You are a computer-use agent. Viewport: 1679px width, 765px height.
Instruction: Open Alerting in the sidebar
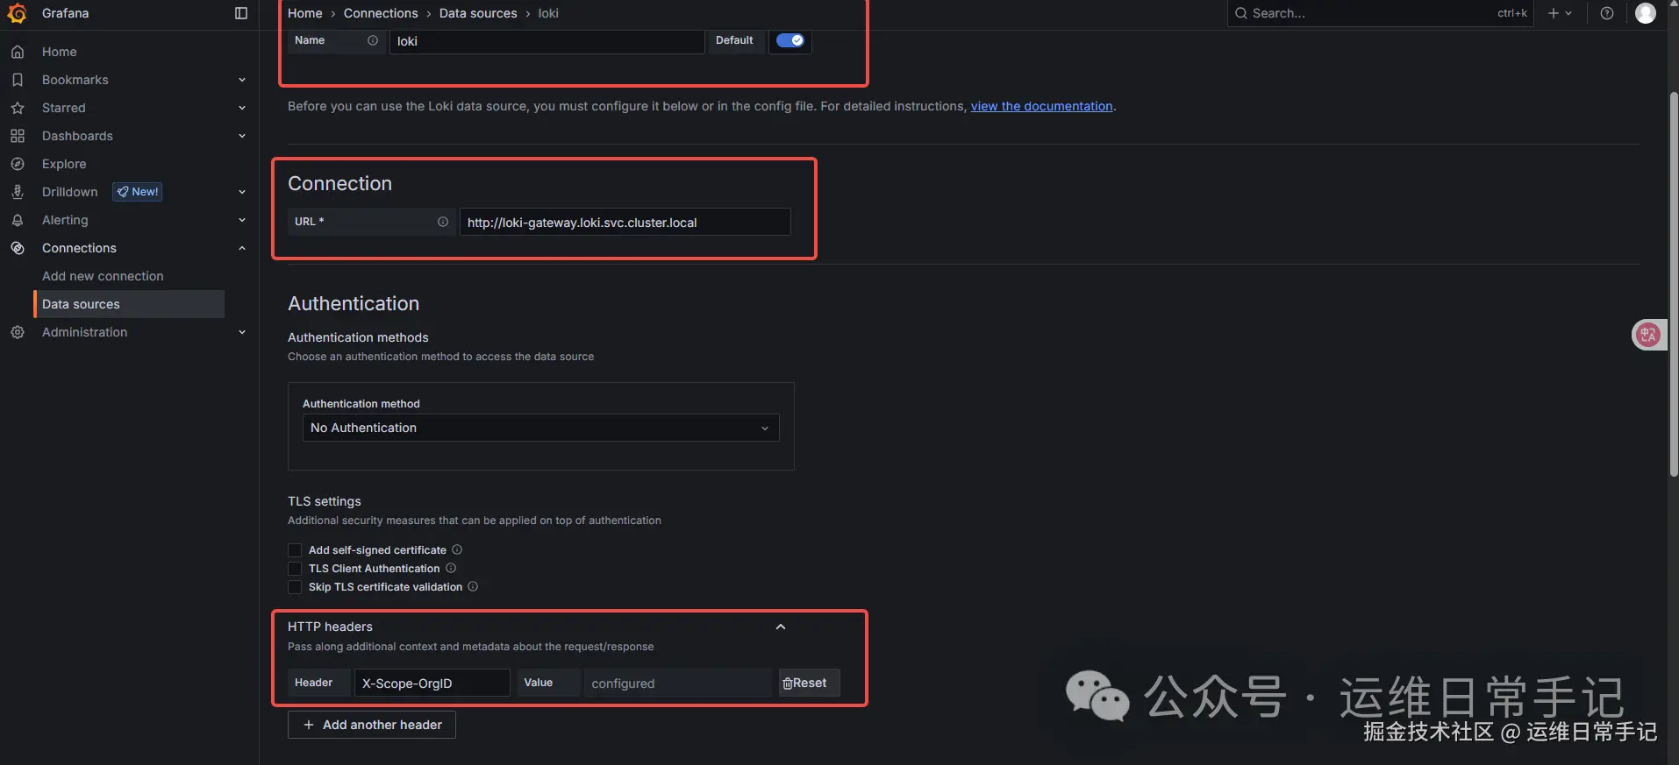65,220
